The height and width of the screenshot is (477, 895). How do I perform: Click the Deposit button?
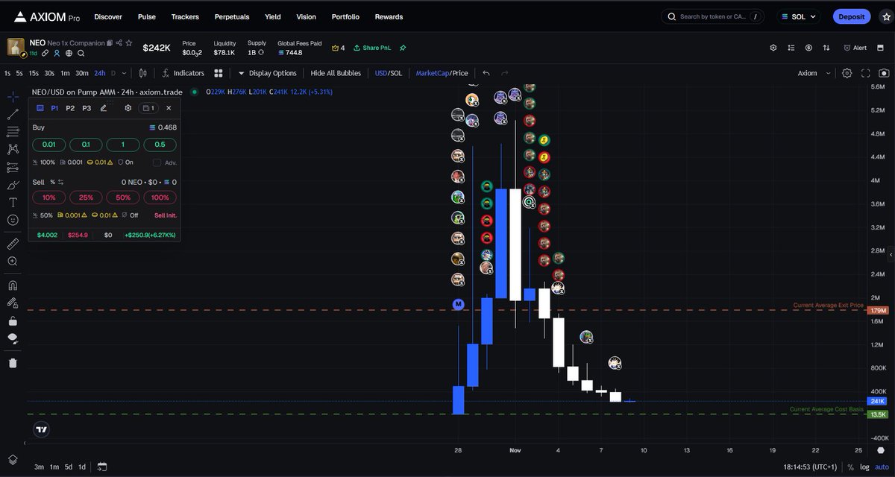click(x=852, y=16)
